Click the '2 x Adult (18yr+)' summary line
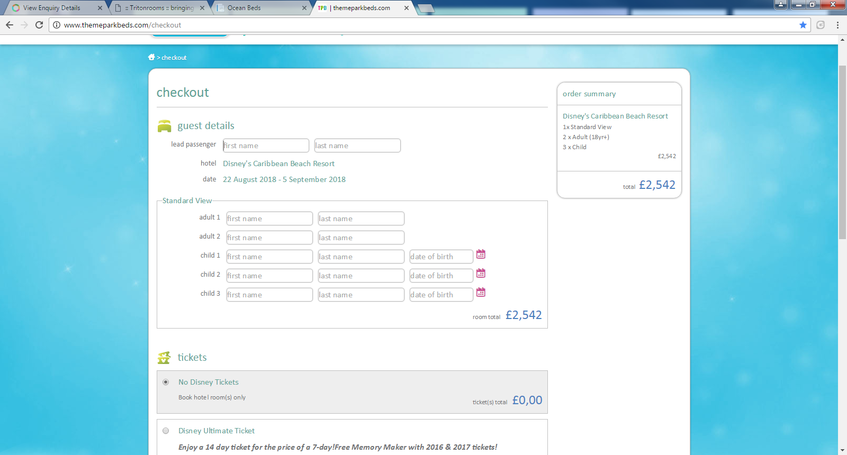Screen dimensions: 847x455 (586, 137)
